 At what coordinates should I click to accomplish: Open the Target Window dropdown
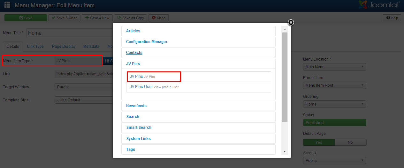click(84, 87)
